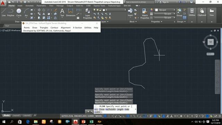Toggle polar tracking in status bar

[x=128, y=116]
